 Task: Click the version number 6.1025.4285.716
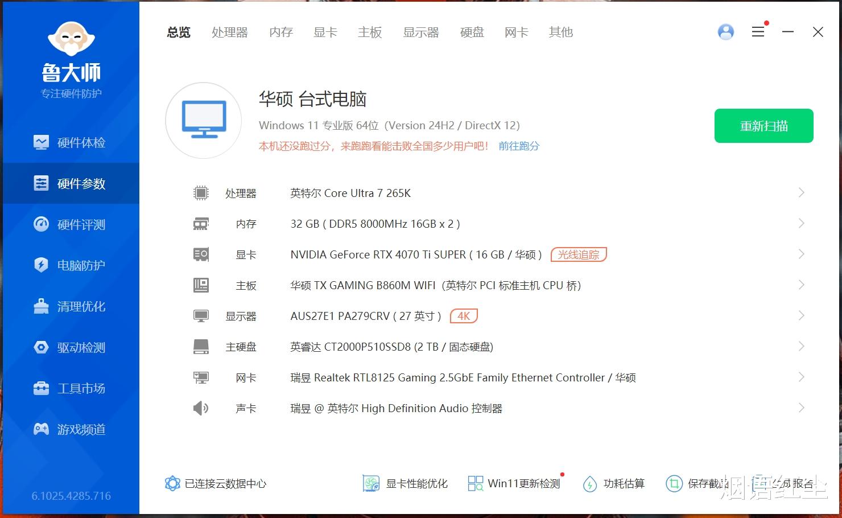click(x=71, y=496)
